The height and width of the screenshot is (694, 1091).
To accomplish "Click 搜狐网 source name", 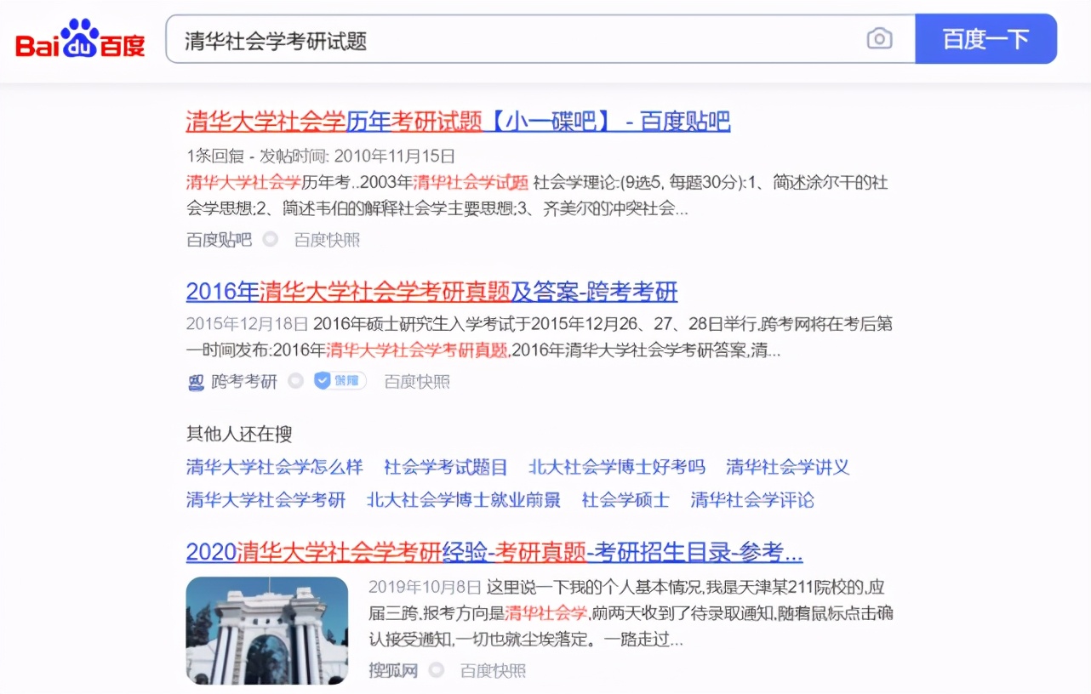I will (393, 671).
